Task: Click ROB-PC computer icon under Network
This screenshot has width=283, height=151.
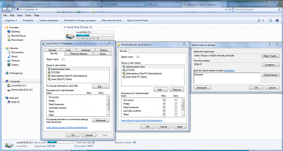Action: [x=9, y=102]
